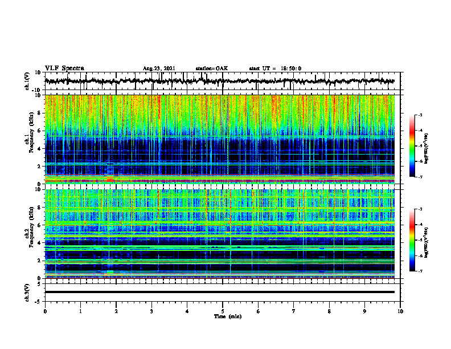Click the time axis tick label '10' below ch.3
Screen dimensions: 451x349
[400, 311]
